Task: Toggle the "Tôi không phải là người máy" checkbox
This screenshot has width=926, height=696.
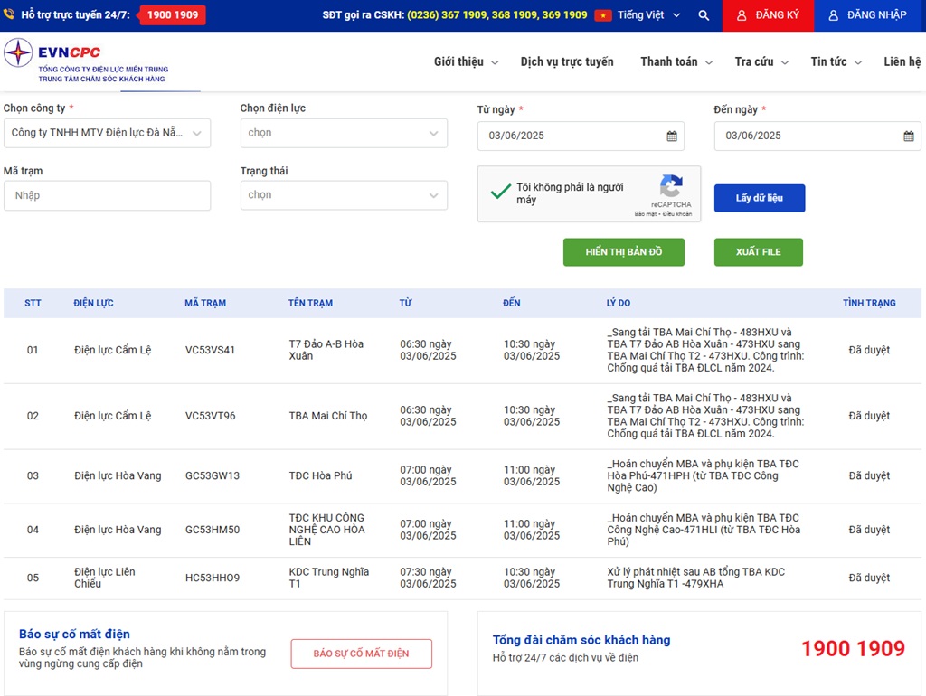Action: coord(500,192)
